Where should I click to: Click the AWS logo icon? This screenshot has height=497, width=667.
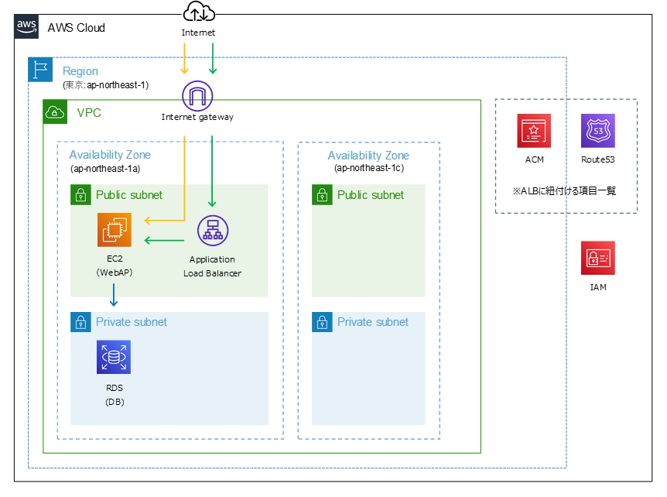[x=26, y=26]
